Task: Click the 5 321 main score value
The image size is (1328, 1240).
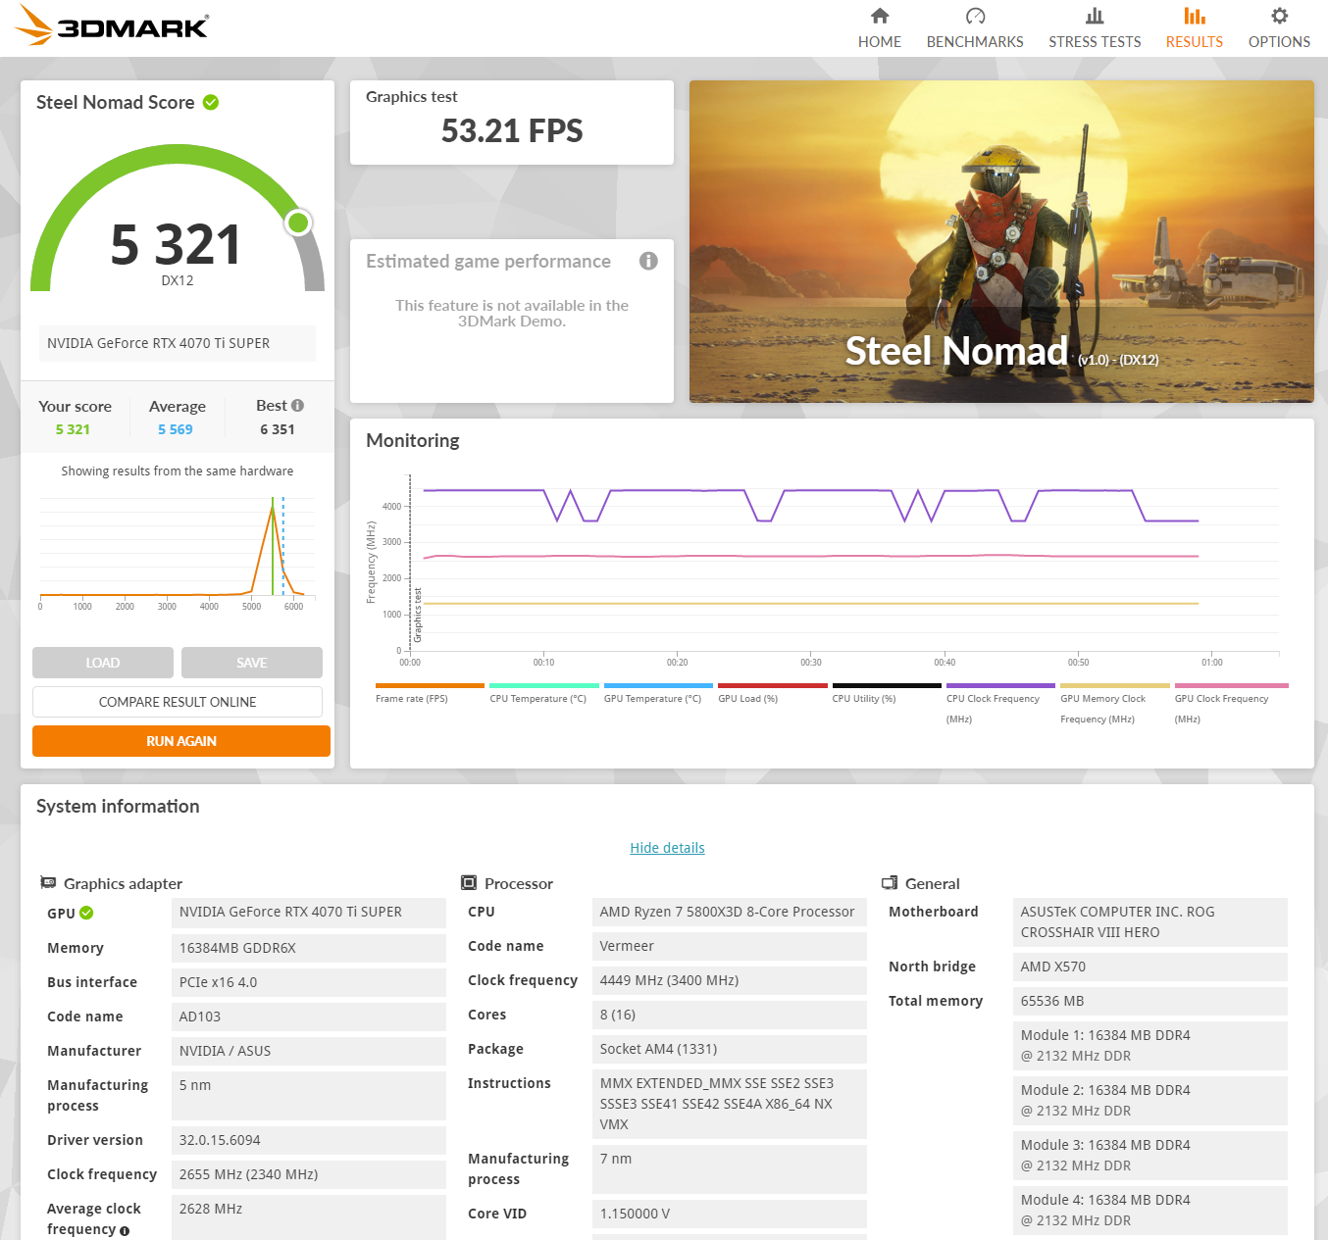Action: tap(177, 244)
